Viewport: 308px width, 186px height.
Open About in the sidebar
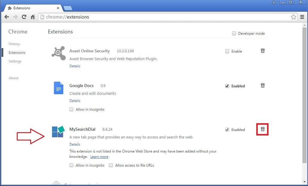click(13, 78)
